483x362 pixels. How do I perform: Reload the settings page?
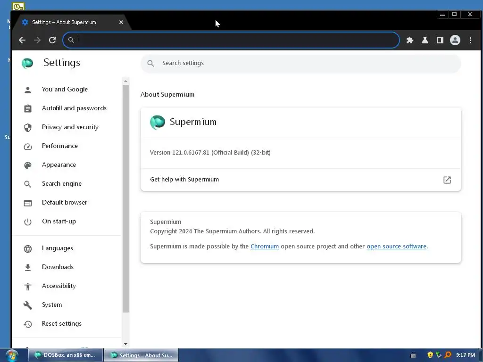coord(52,40)
